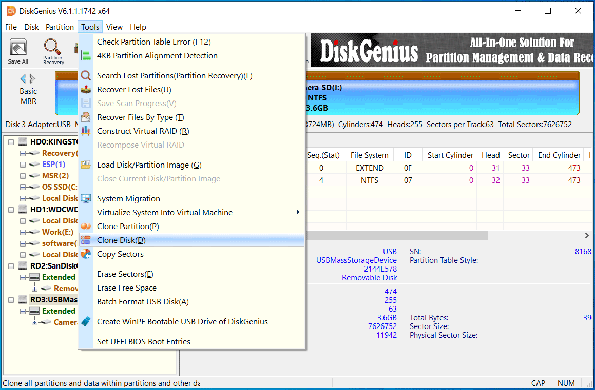This screenshot has height=390, width=595.
Task: Click the Save All toolbar icon
Action: coord(18,51)
